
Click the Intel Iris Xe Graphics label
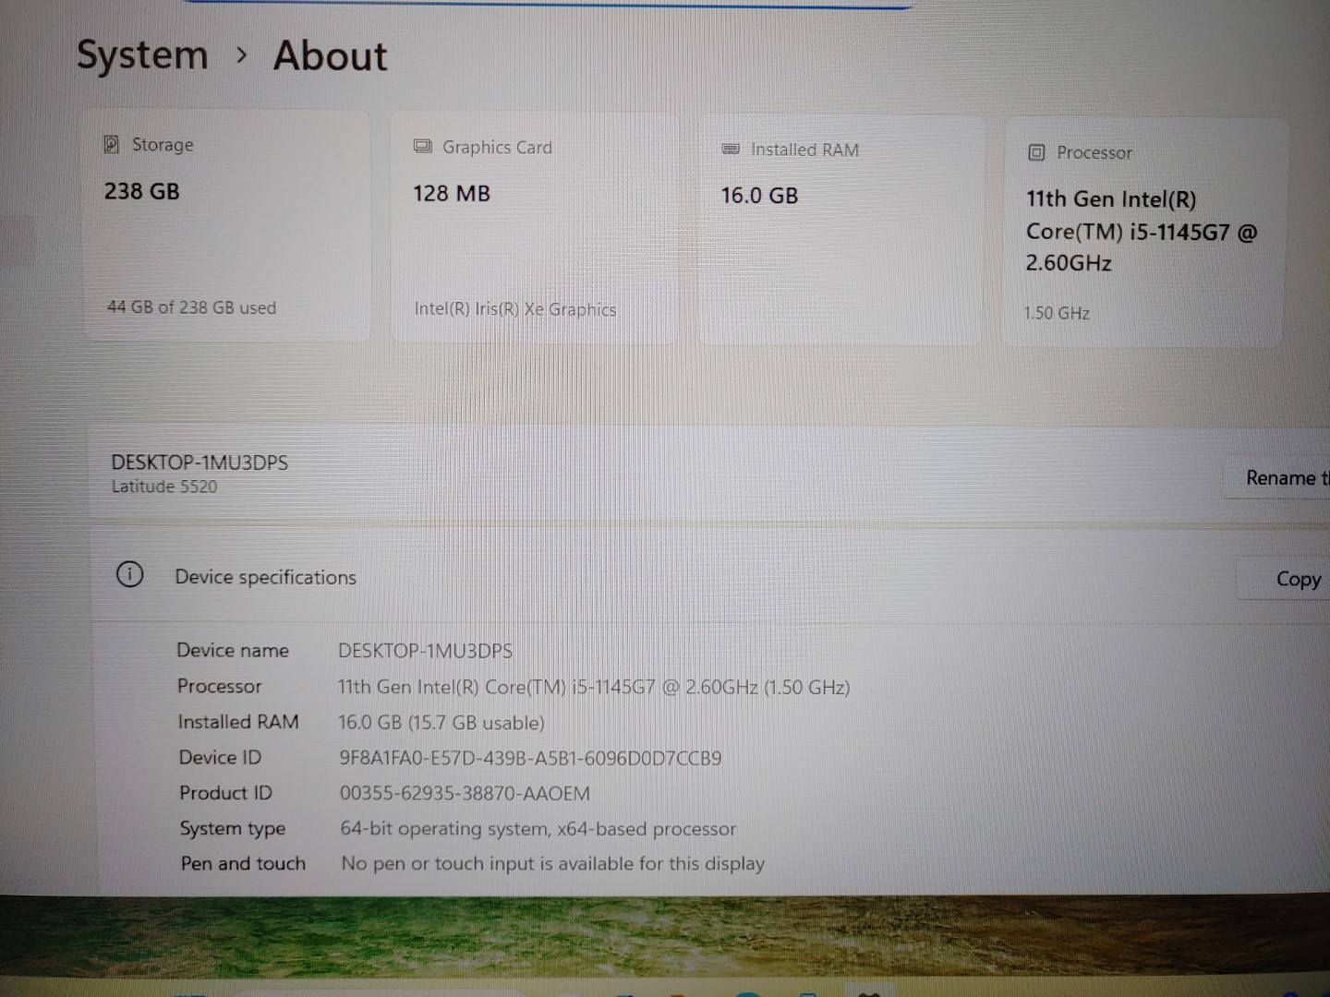(514, 309)
